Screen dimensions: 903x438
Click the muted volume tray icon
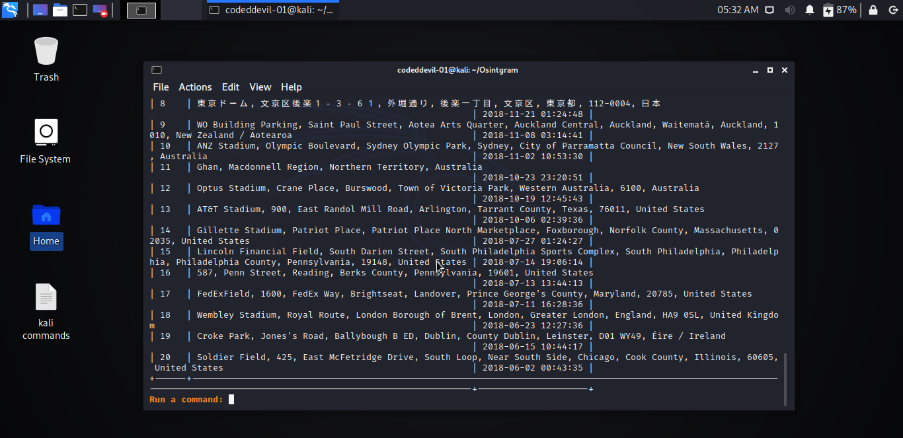pos(789,10)
